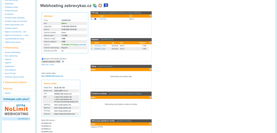
Task: Select Změna zákaznického účtu
Action: click(x=14, y=25)
